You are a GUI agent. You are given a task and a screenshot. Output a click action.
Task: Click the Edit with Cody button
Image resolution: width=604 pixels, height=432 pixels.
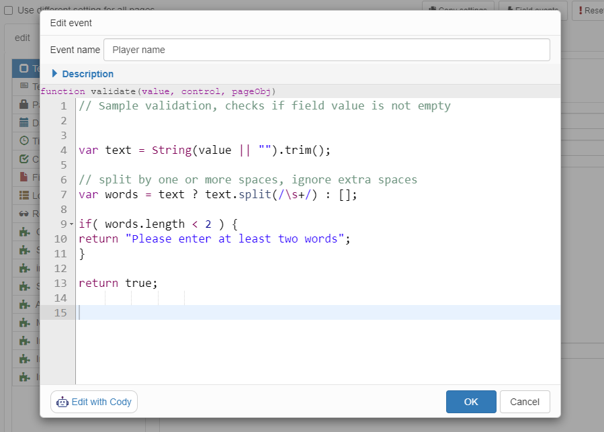pos(94,402)
